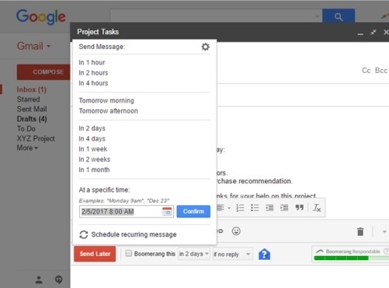Select In 1 week option

(x=93, y=149)
